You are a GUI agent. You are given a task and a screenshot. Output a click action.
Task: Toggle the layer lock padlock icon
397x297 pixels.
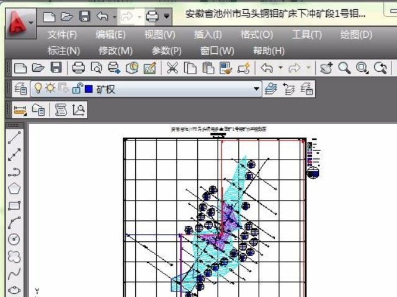pos(76,89)
